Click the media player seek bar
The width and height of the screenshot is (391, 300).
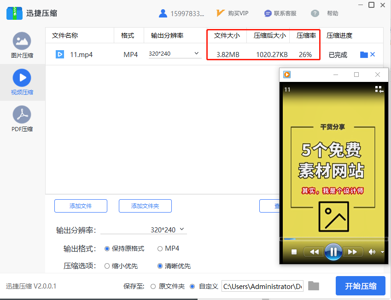(333, 239)
